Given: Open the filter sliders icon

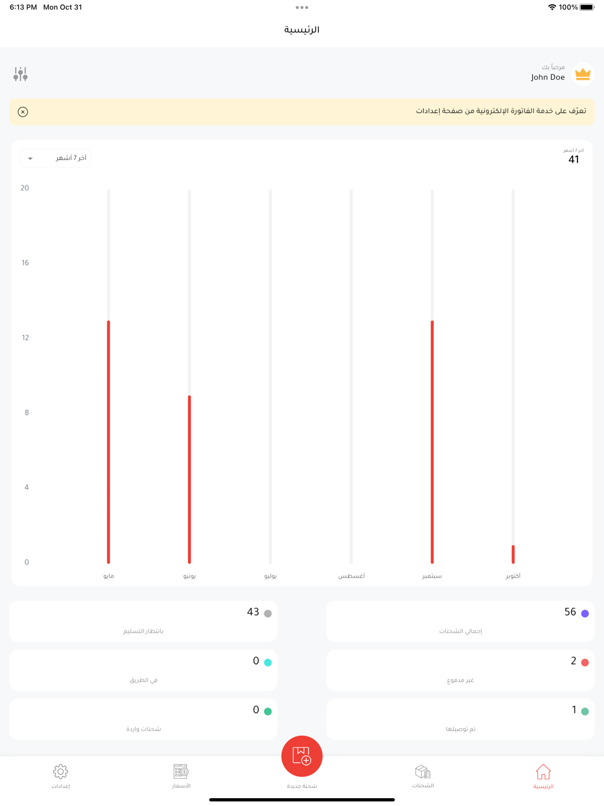Looking at the screenshot, I should [x=21, y=74].
